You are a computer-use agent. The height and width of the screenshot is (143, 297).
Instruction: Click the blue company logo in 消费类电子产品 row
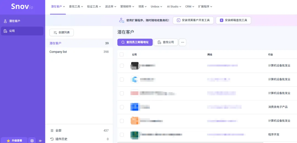pyautogui.click(x=135, y=107)
